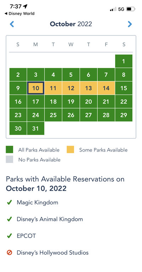Go to previous month with left arrow
The height and width of the screenshot is (272, 142).
(12, 24)
